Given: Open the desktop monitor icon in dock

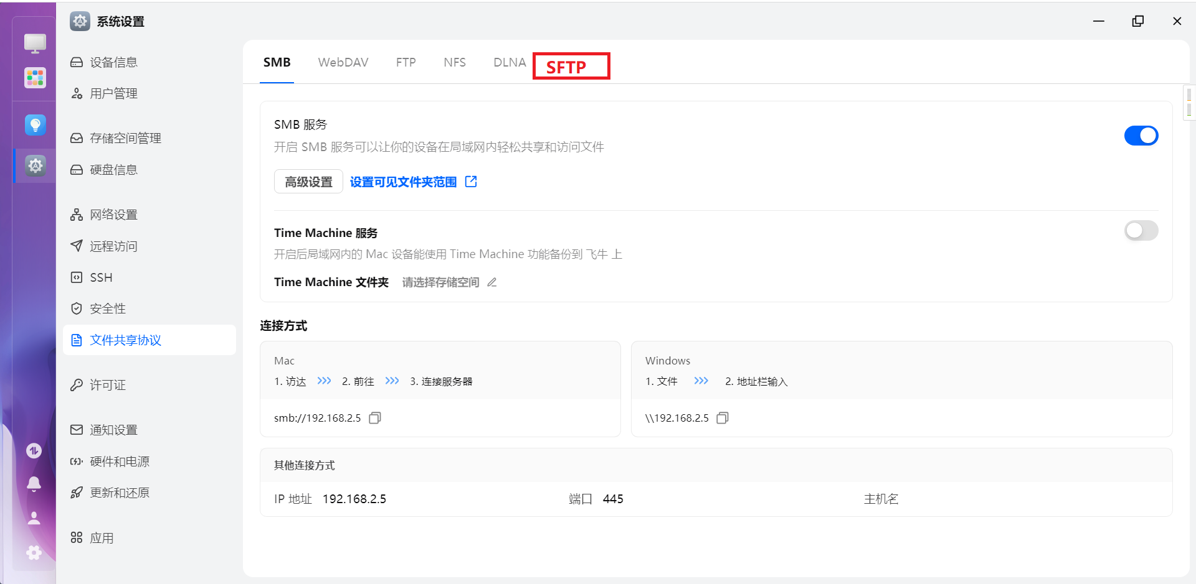Looking at the screenshot, I should 35,43.
